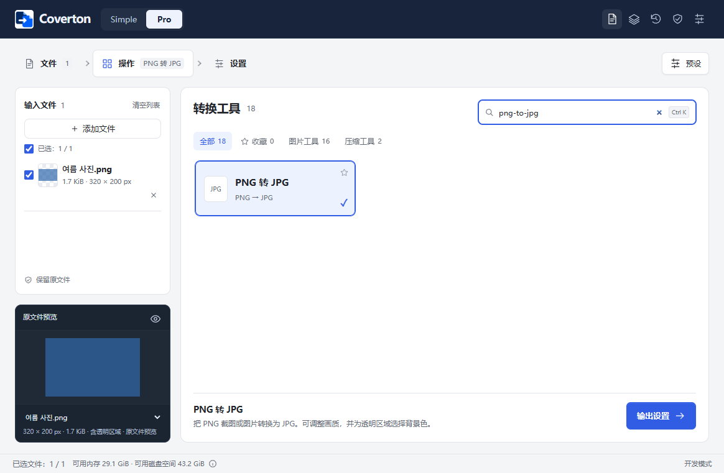Viewport: 724px width, 473px height.
Task: Favorite the PNG 转 JPG tool with the star
Action: point(344,173)
